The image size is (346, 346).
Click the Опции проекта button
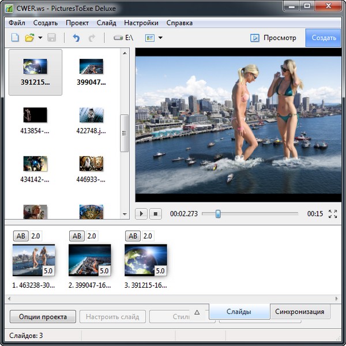tap(43, 317)
